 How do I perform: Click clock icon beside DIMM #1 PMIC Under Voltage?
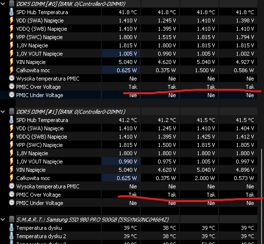pos(12,203)
